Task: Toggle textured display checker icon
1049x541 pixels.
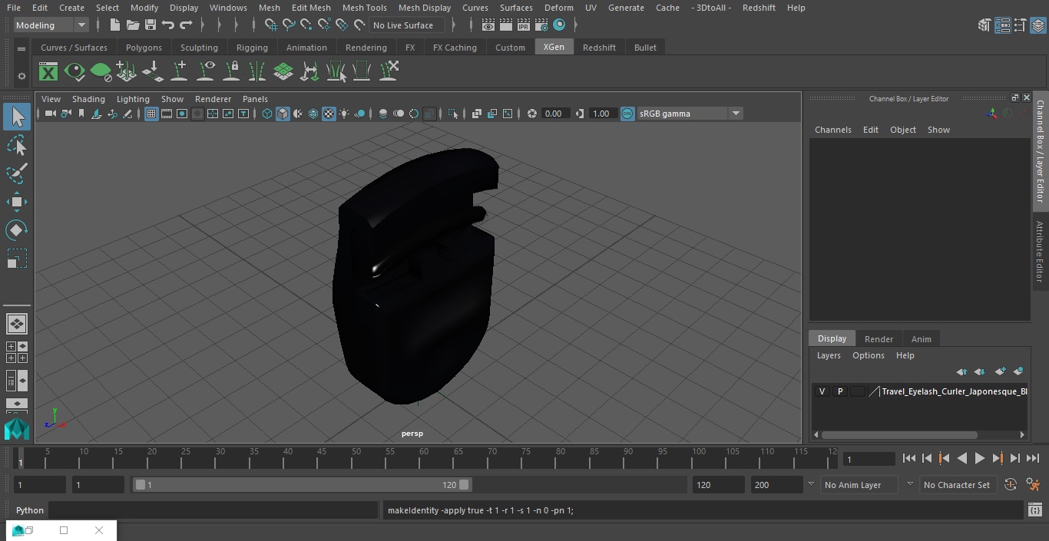Action: click(x=329, y=114)
